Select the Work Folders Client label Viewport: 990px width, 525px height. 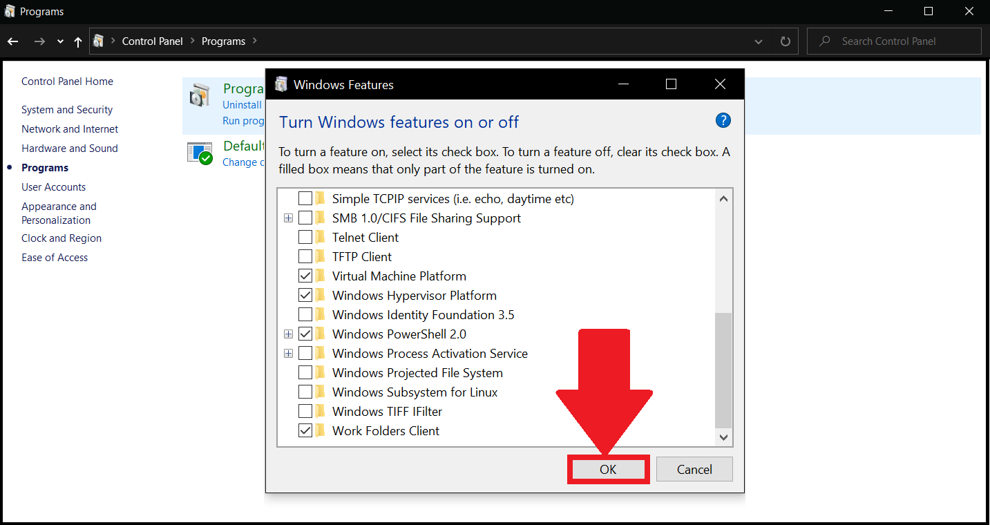pyautogui.click(x=385, y=431)
